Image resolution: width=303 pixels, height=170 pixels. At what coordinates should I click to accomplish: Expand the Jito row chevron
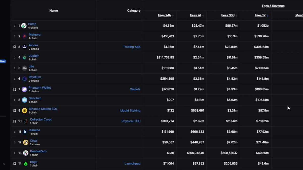tap(15, 68)
